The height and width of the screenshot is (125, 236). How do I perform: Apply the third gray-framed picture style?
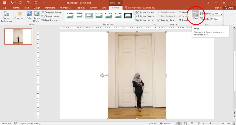point(89,15)
